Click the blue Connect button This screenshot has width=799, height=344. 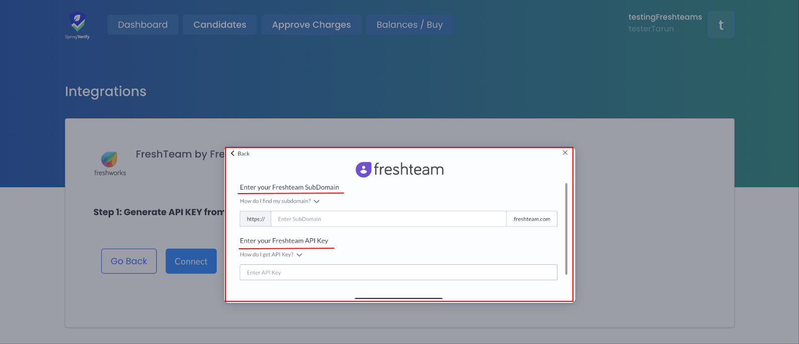(191, 261)
